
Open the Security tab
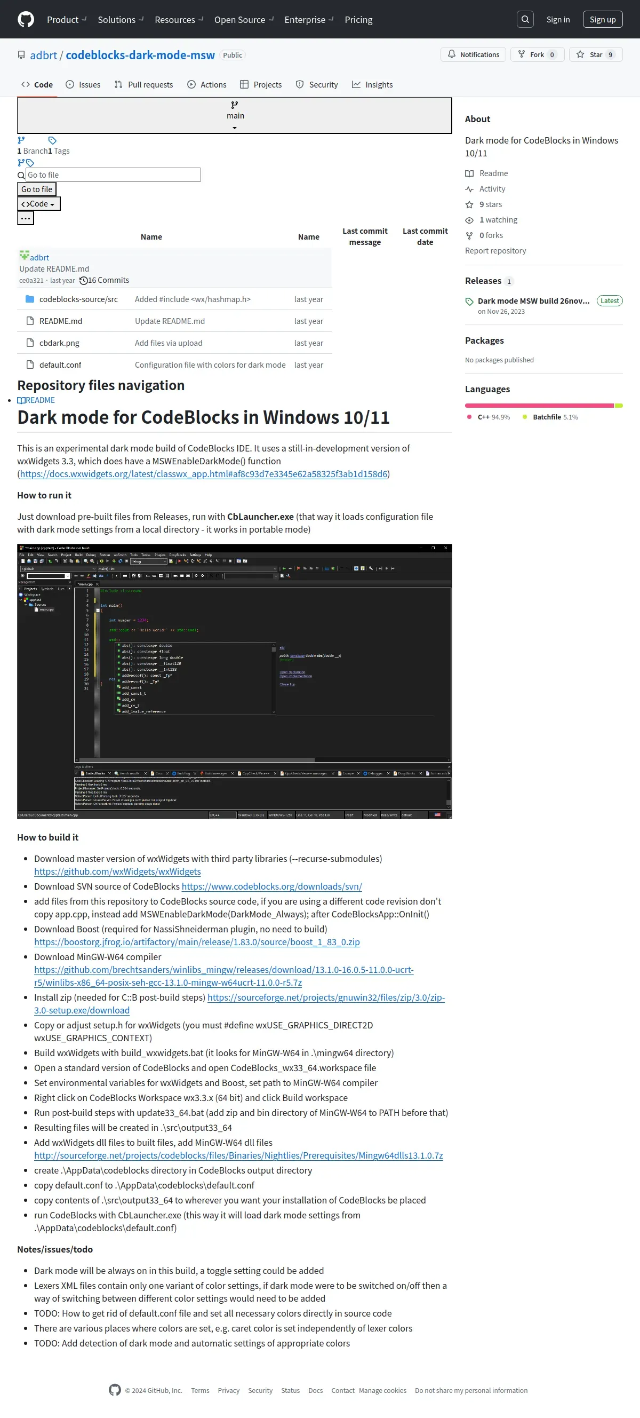point(317,85)
